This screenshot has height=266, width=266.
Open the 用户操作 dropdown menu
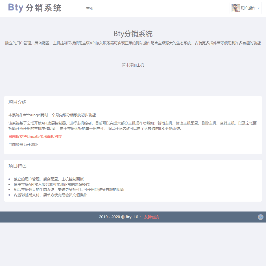click(245, 8)
